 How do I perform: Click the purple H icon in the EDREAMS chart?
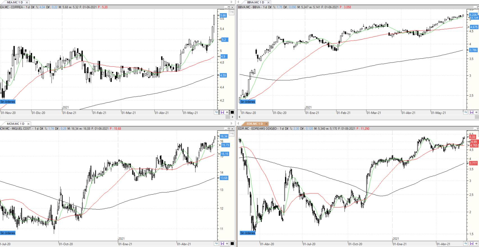471,243
